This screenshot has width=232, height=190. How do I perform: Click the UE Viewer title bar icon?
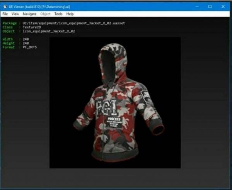(x=5, y=7)
